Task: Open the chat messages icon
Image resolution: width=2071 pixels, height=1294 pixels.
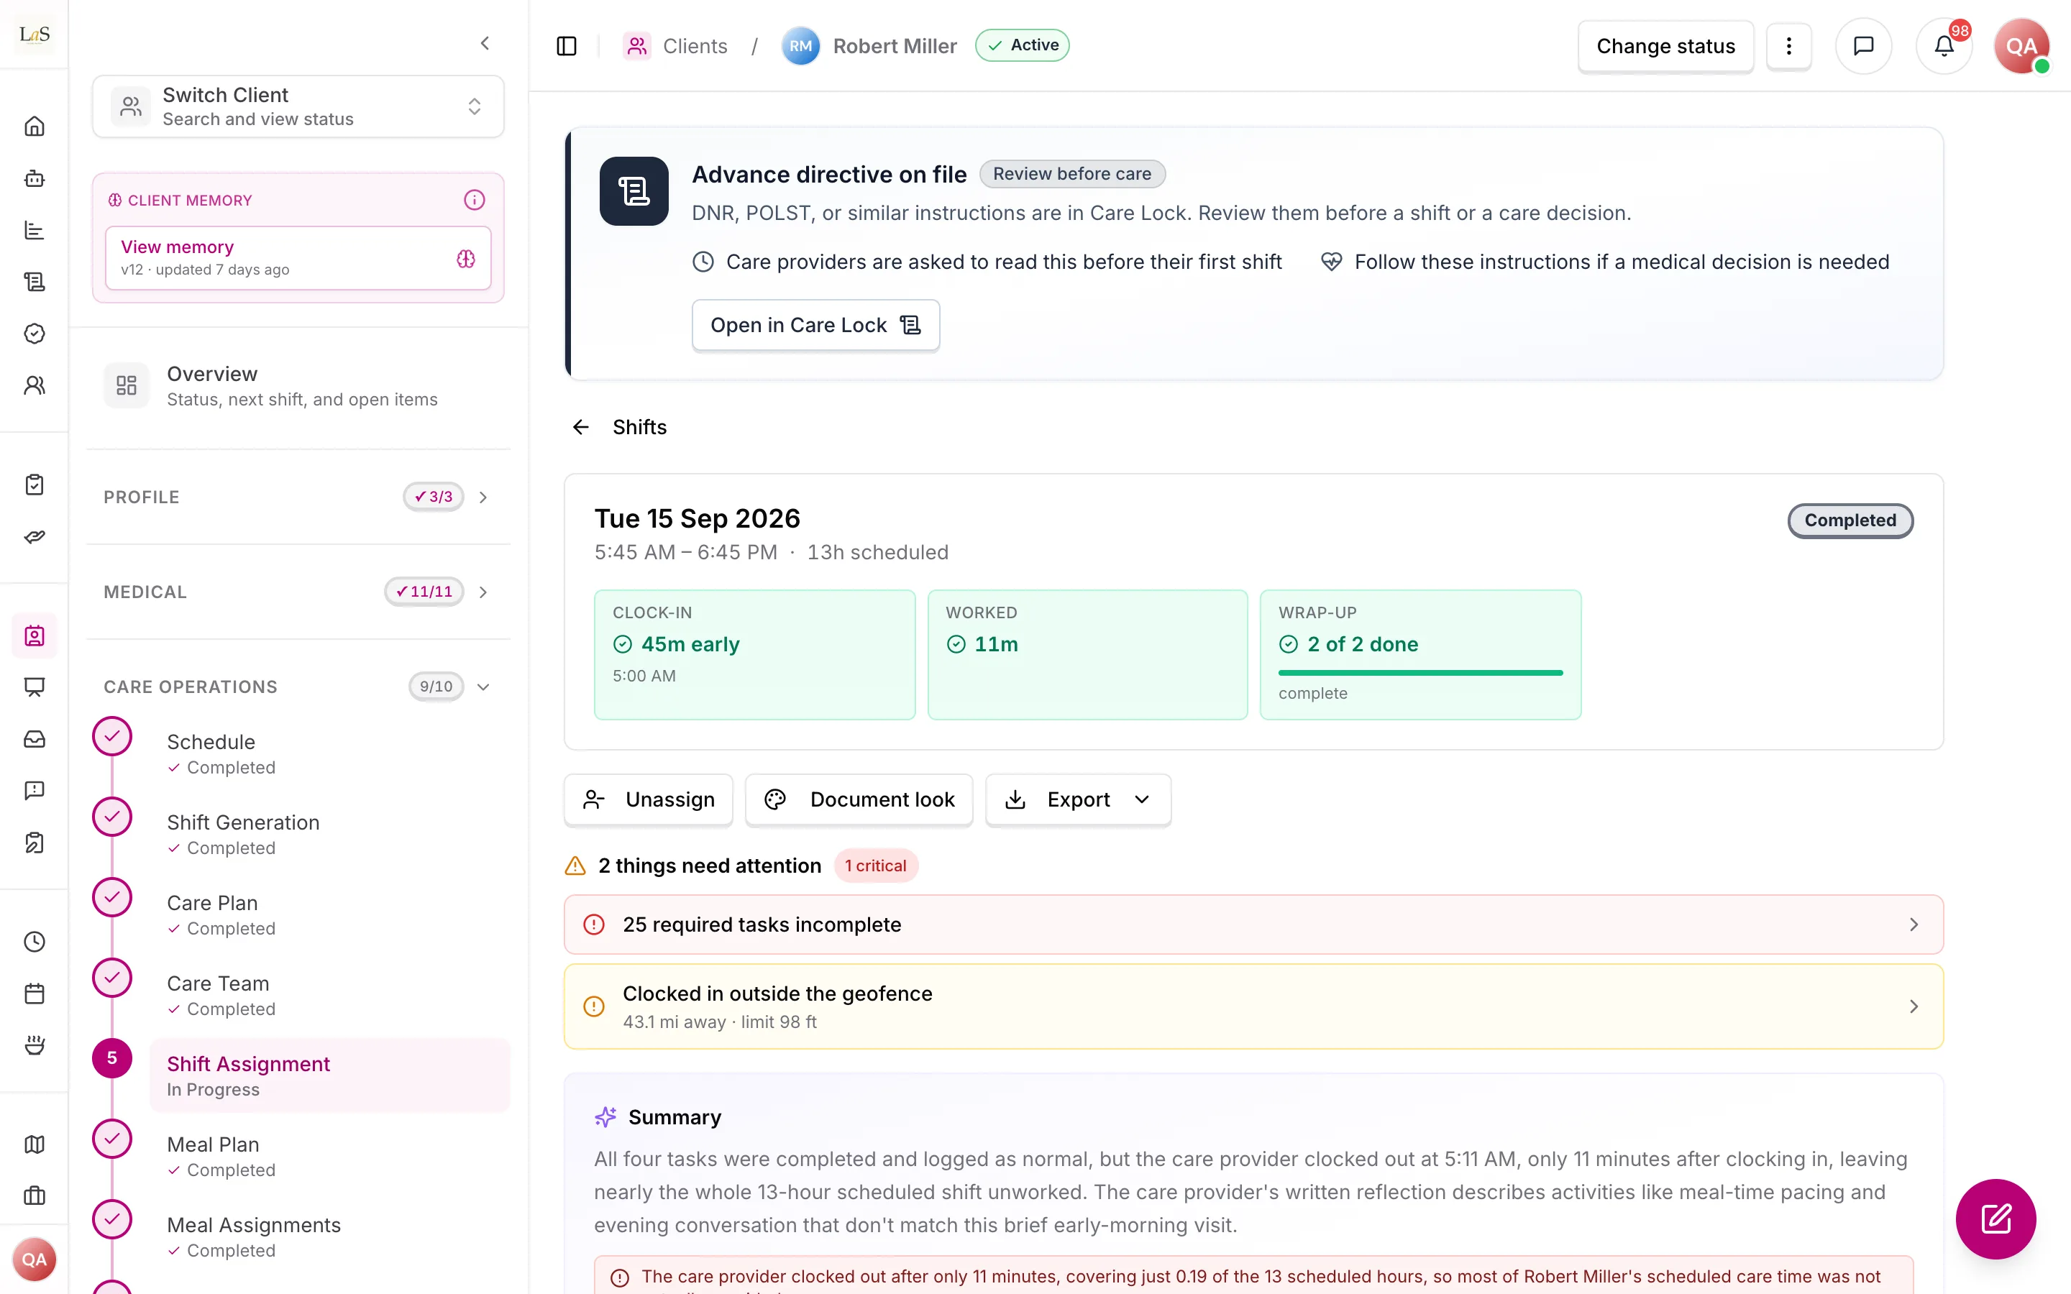Action: tap(1863, 46)
